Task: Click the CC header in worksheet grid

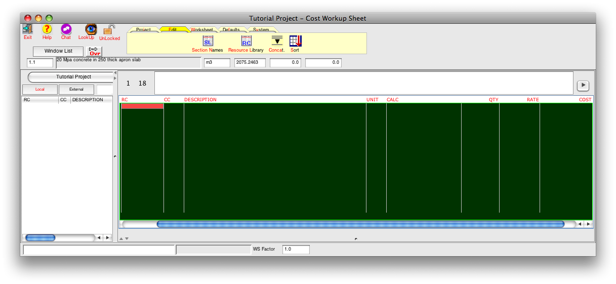Action: [x=167, y=100]
